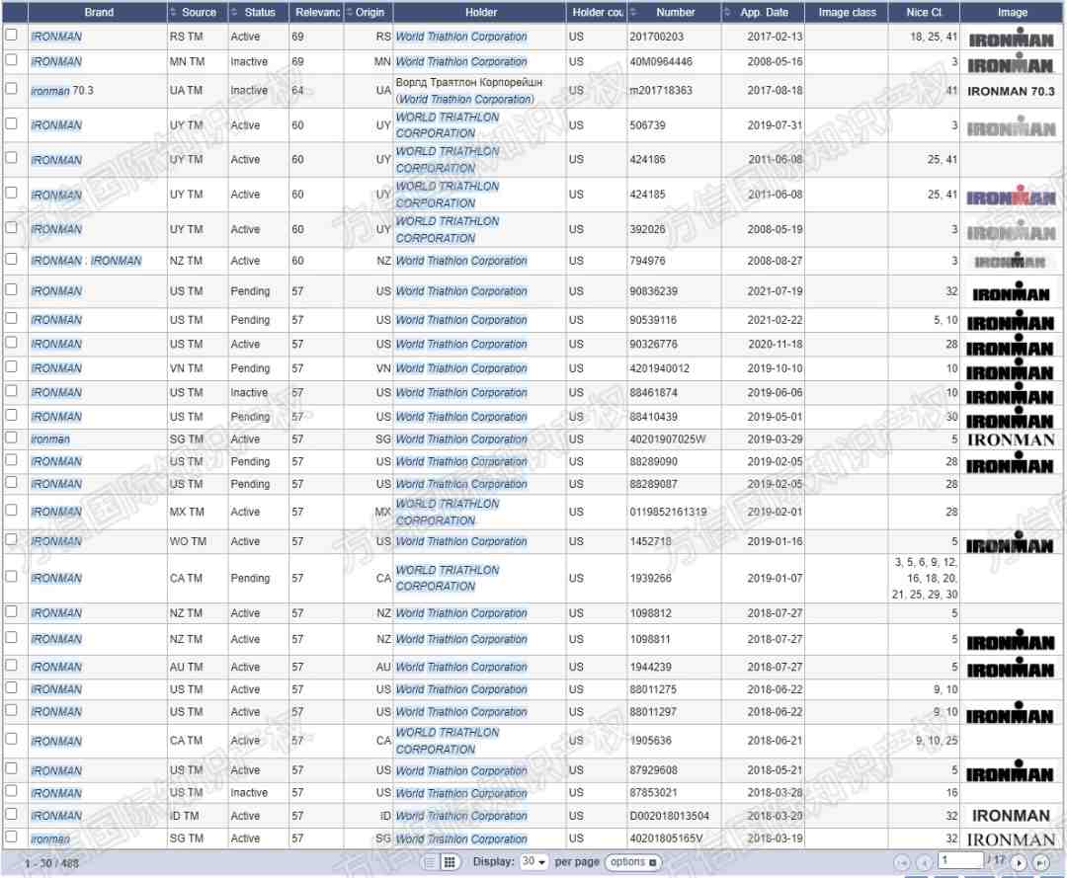Open the serif IRONMAN image for 40201907025W

click(1011, 440)
